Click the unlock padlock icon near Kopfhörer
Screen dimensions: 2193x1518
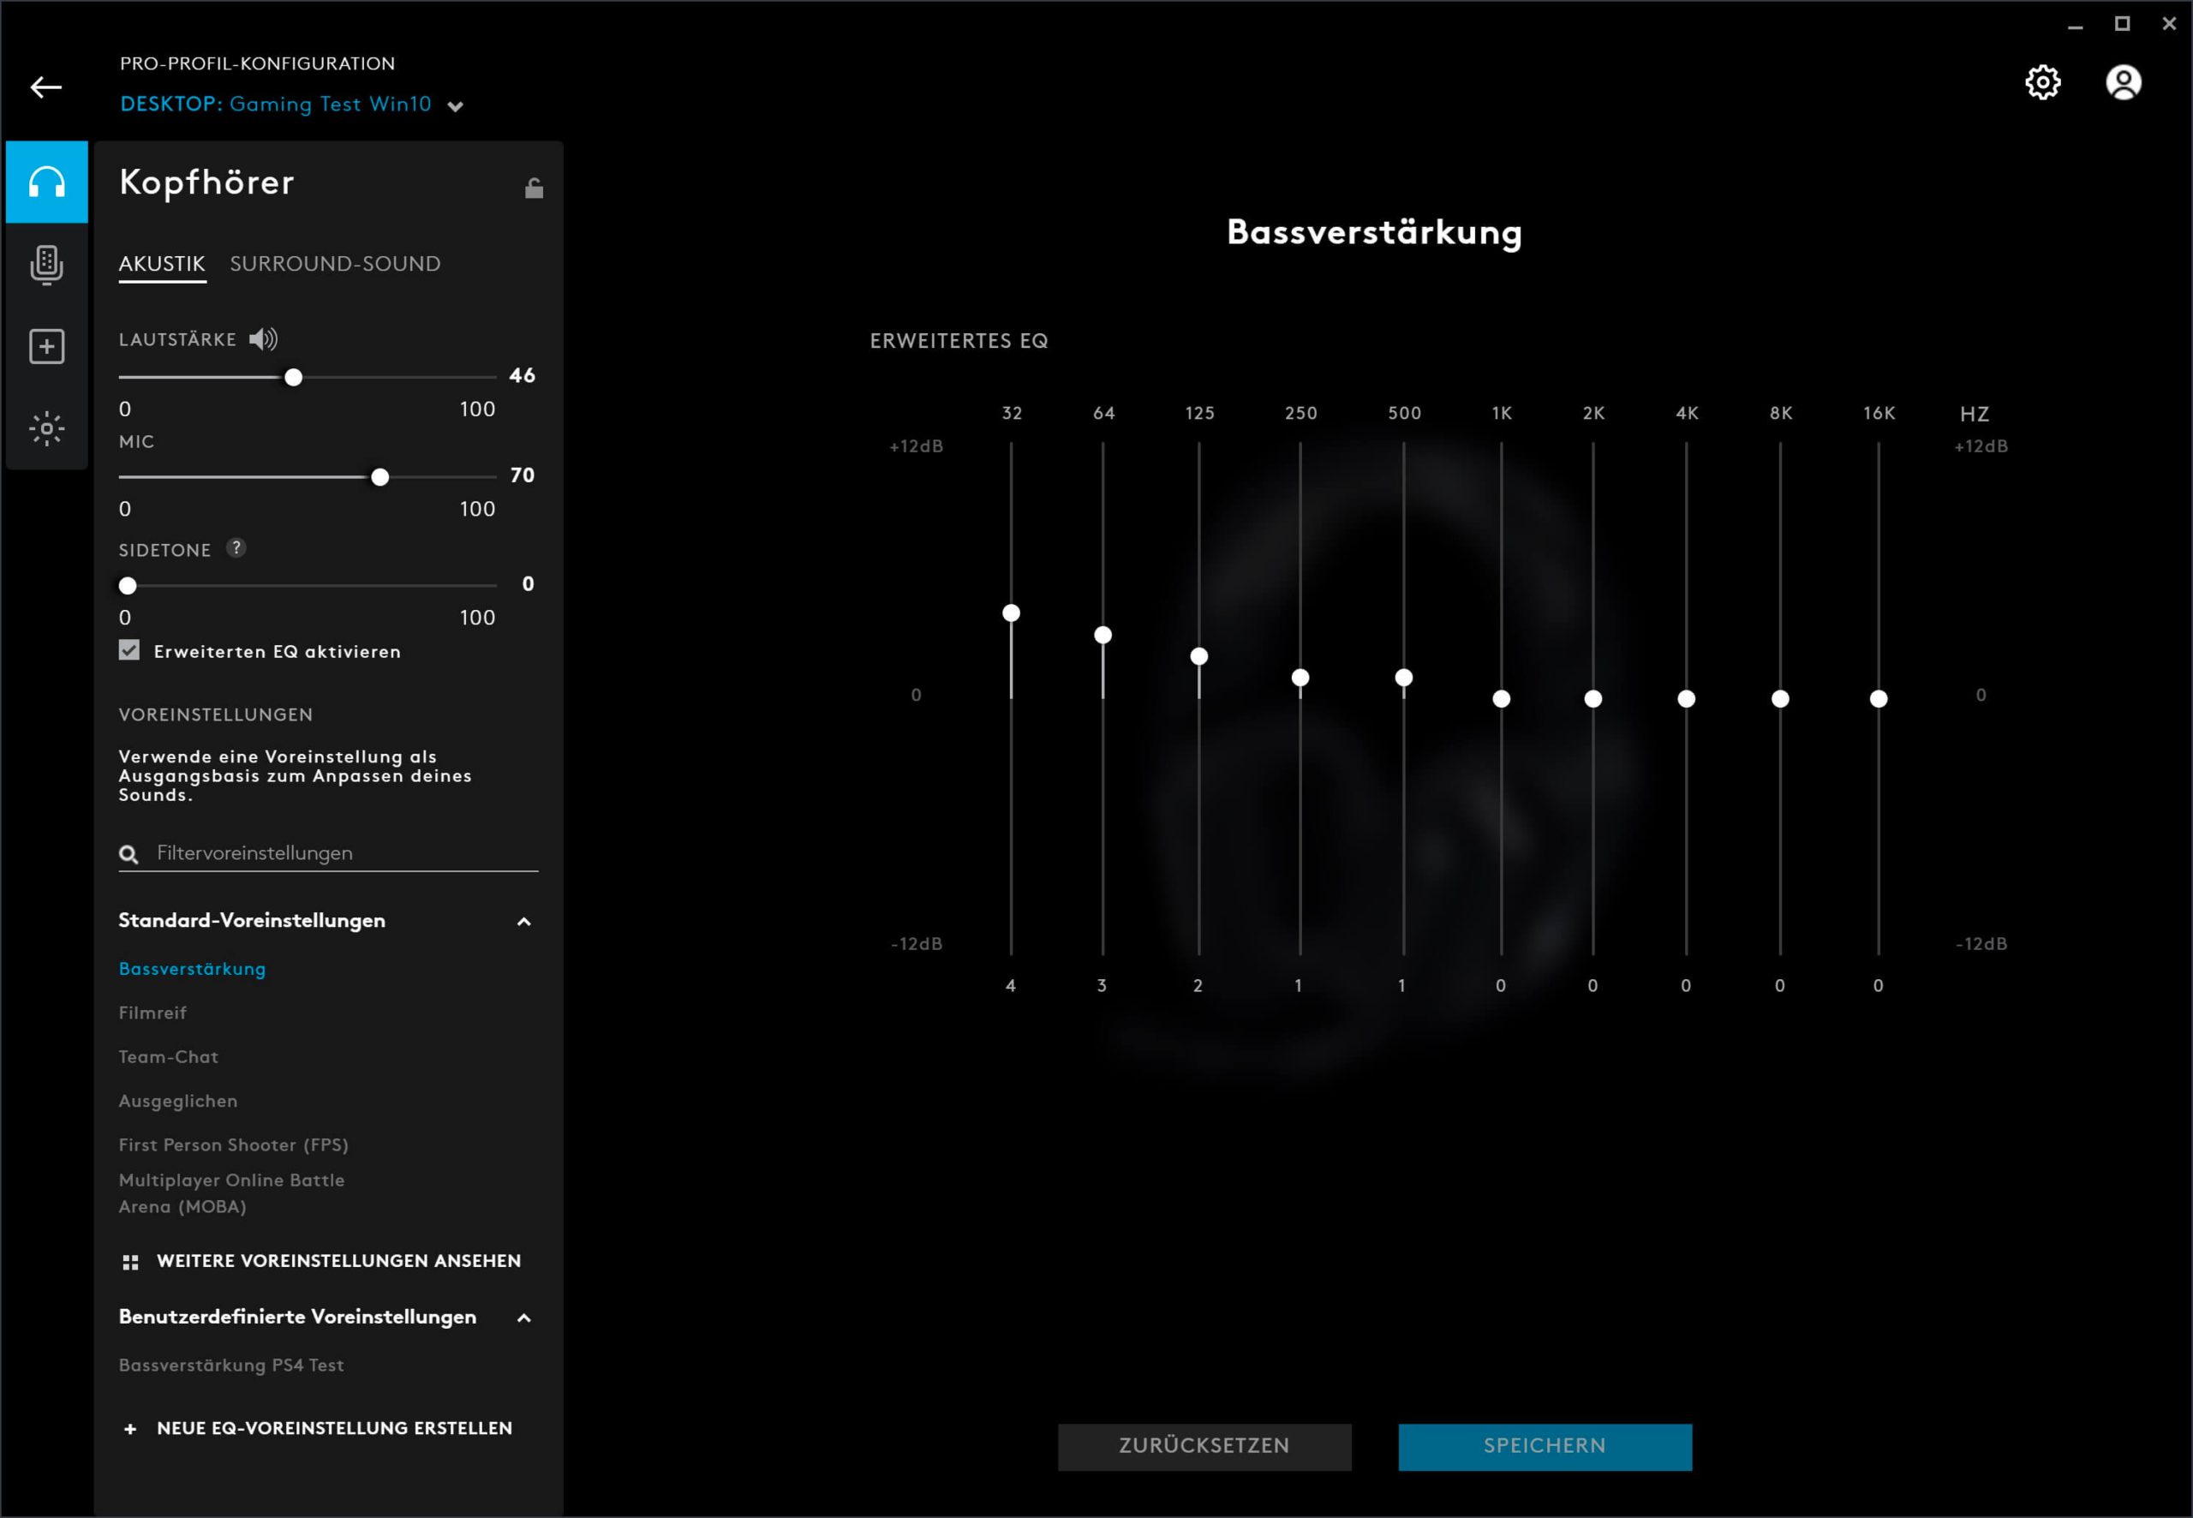[x=534, y=188]
